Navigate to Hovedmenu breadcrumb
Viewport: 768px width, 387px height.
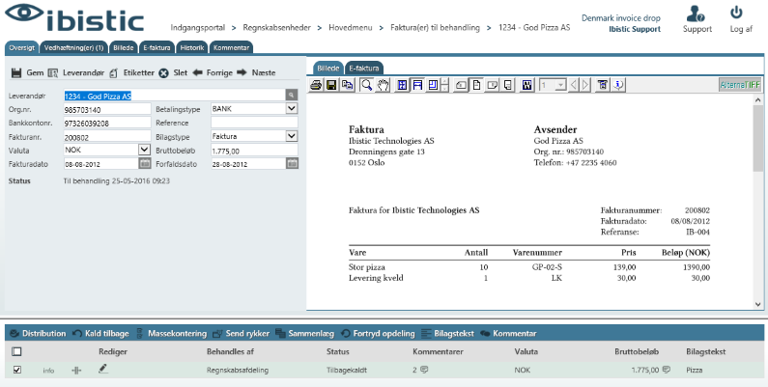coord(349,27)
